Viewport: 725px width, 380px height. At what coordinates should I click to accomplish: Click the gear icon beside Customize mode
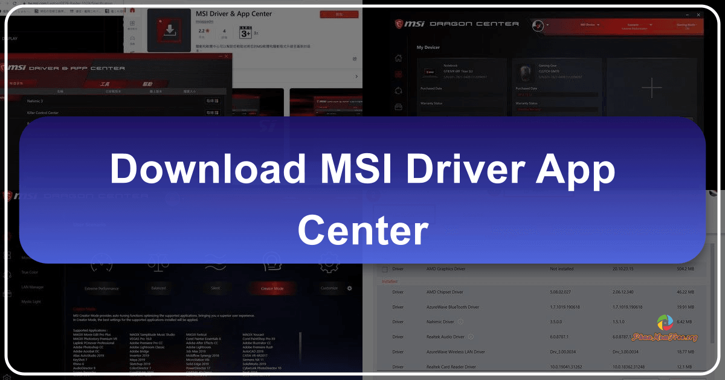tap(349, 288)
